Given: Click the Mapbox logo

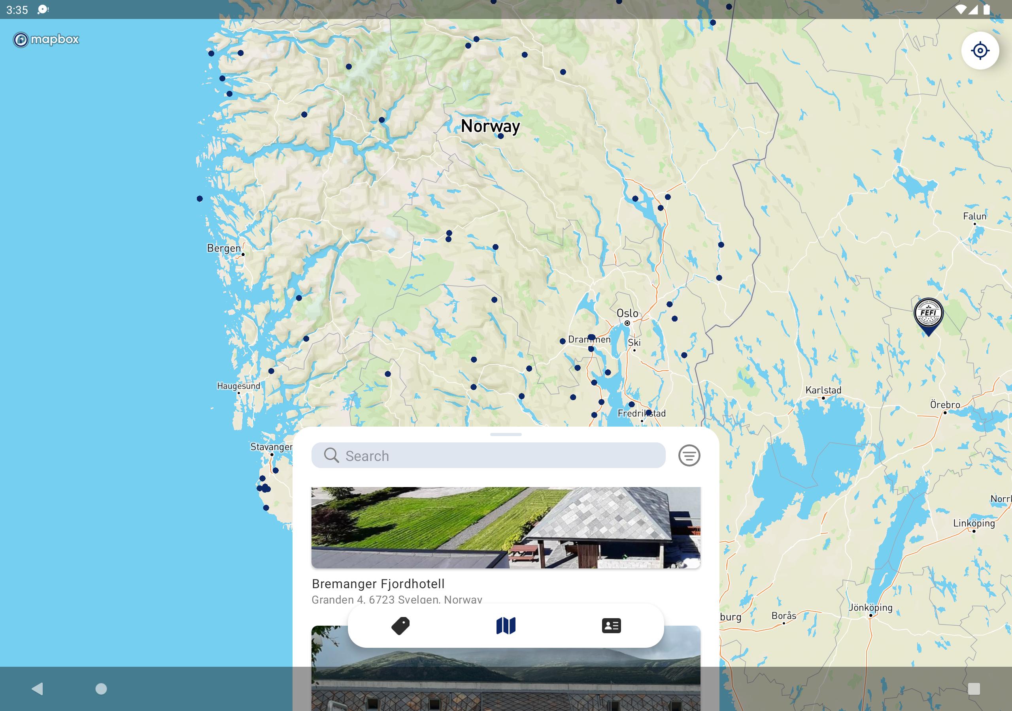Looking at the screenshot, I should point(46,39).
